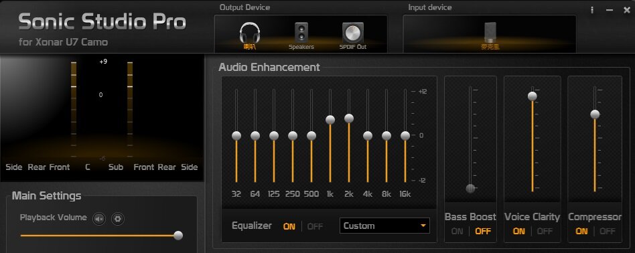Turn the Equalizer ON
The height and width of the screenshot is (253, 635).
pos(289,227)
